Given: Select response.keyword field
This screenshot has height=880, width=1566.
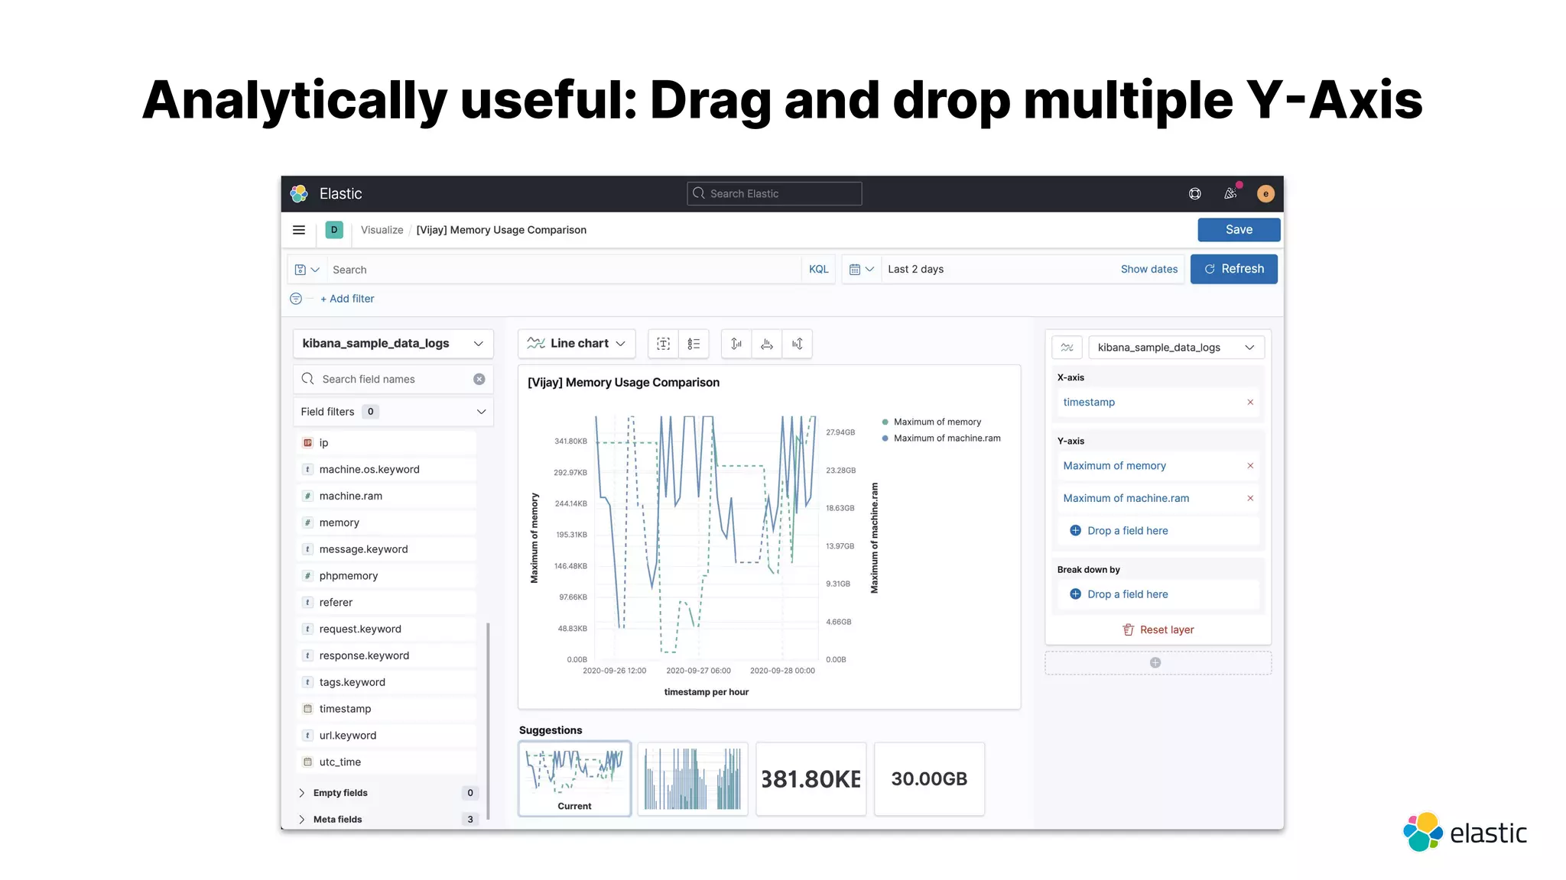Looking at the screenshot, I should point(386,656).
